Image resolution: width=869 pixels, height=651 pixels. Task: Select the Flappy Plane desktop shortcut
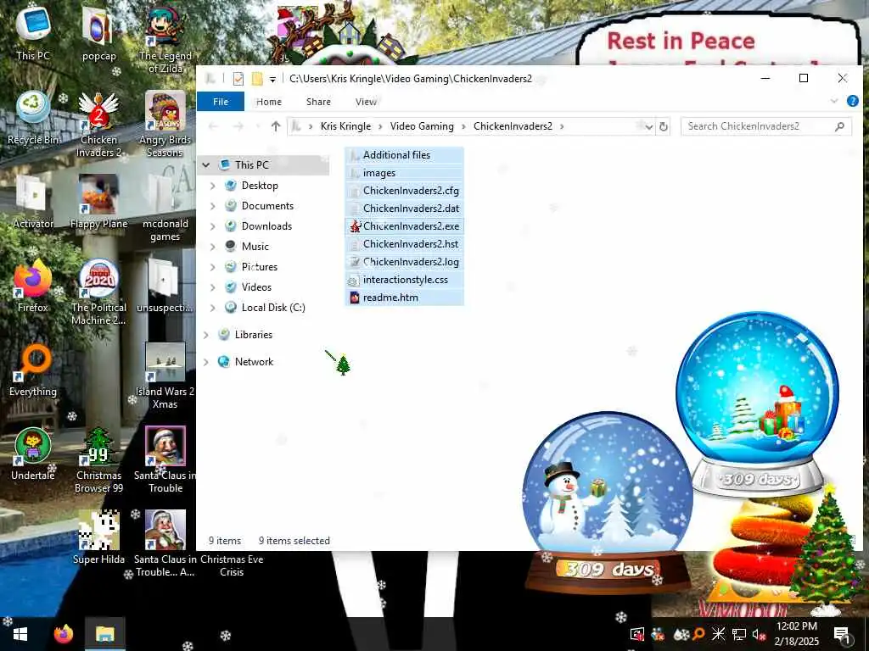[x=98, y=202]
